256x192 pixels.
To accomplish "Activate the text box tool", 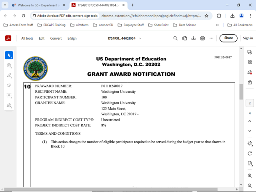I will click(x=9, y=95).
